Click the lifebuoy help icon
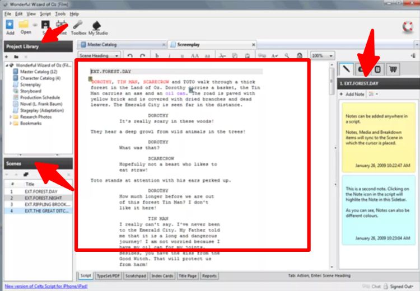 click(x=408, y=27)
